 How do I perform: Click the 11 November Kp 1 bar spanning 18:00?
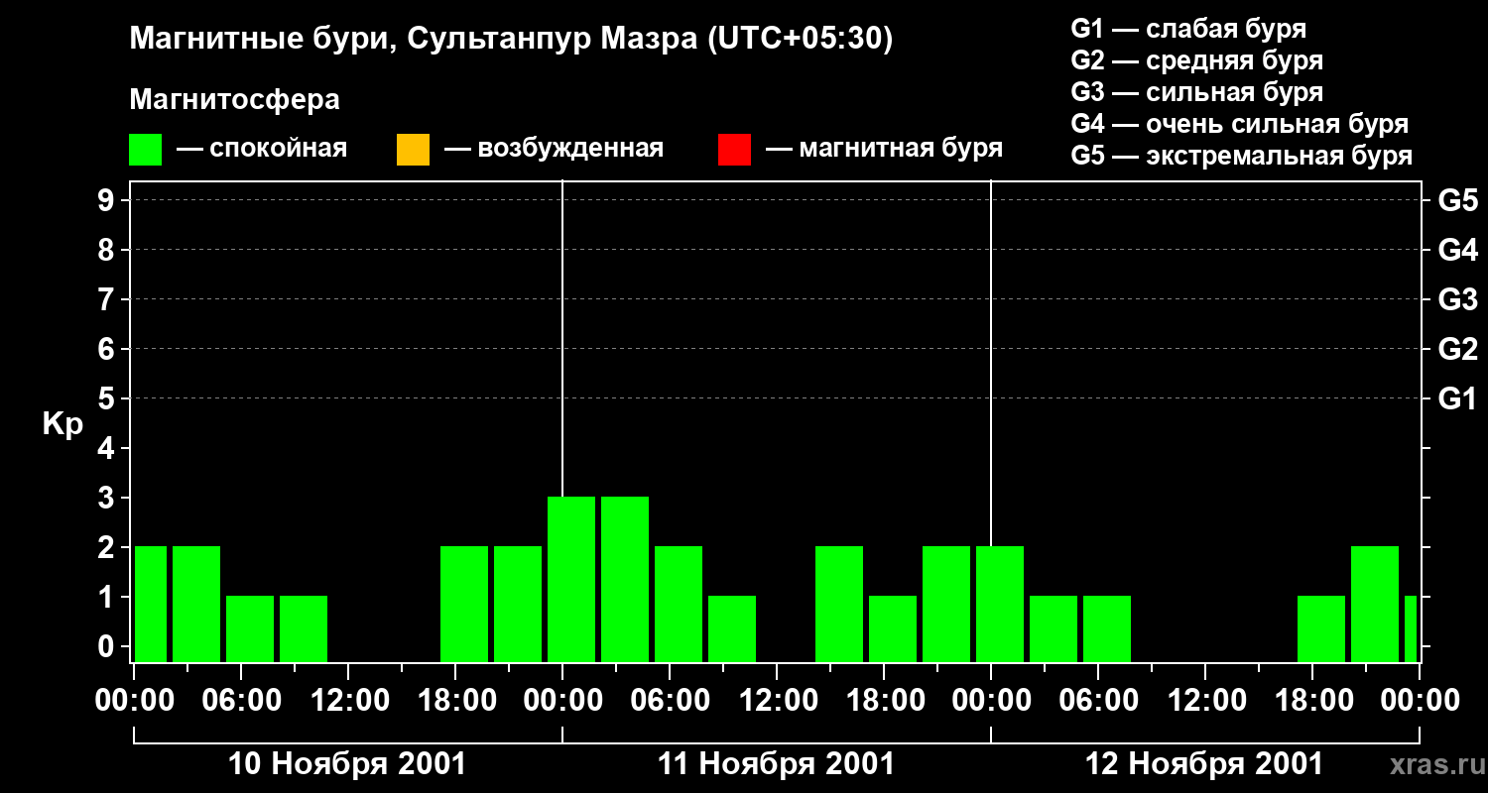(x=893, y=628)
